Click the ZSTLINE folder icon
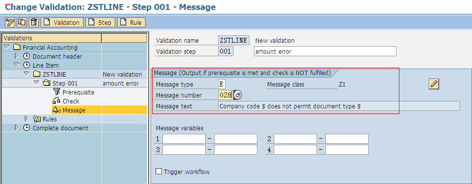Viewport: 472px width, 184px height. pyautogui.click(x=36, y=74)
